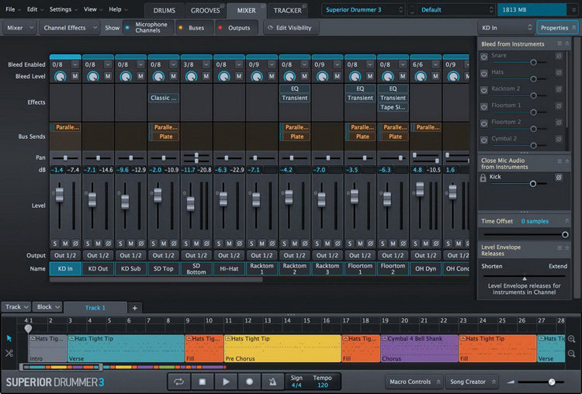Open the Channel Effects dropdown
Screen dimensions: 582x394
[x=69, y=27]
